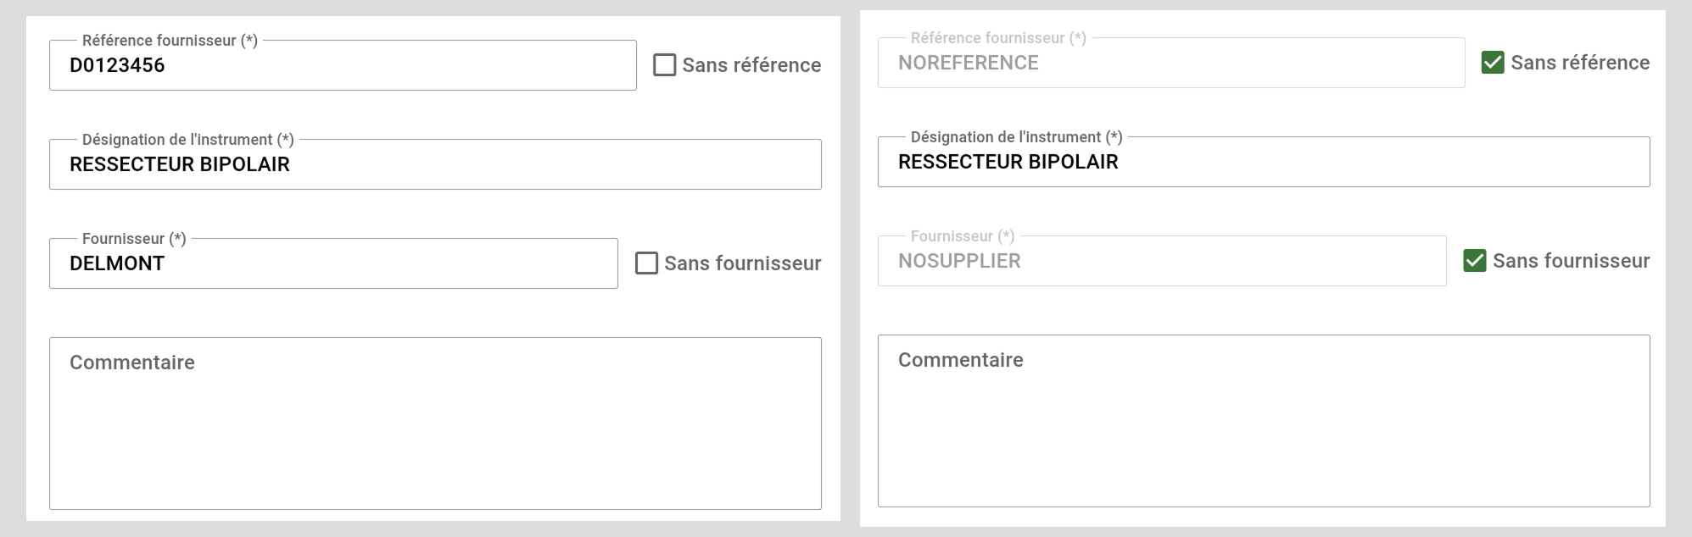Viewport: 1692px width, 537px height.
Task: Click "Référence fournisseur (*)" label of D0123456 field
Action: point(170,41)
